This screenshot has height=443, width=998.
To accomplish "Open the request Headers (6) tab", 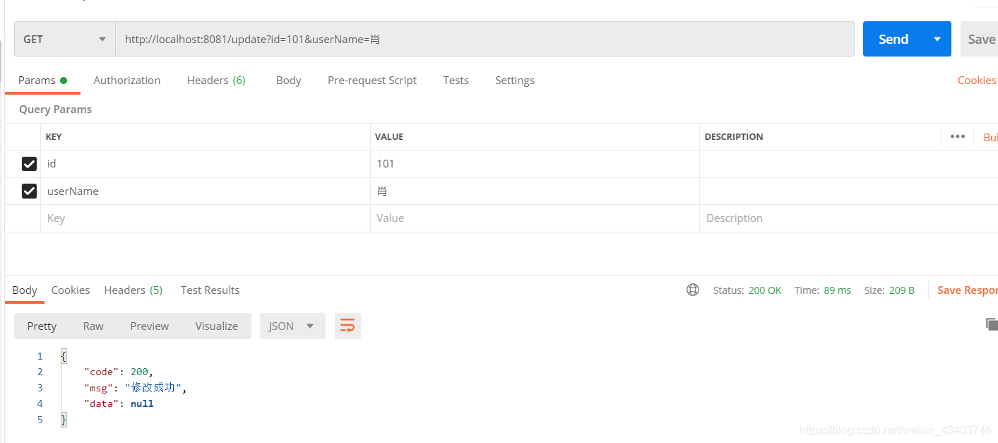I will tap(216, 80).
